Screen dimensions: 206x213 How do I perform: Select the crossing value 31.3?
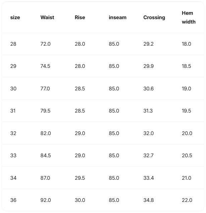click(x=148, y=111)
